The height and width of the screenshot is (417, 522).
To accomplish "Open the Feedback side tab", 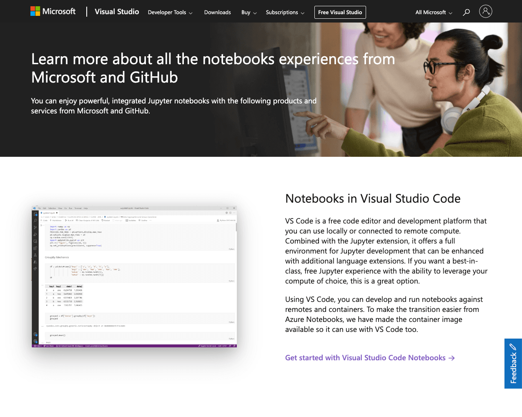I will 513,364.
